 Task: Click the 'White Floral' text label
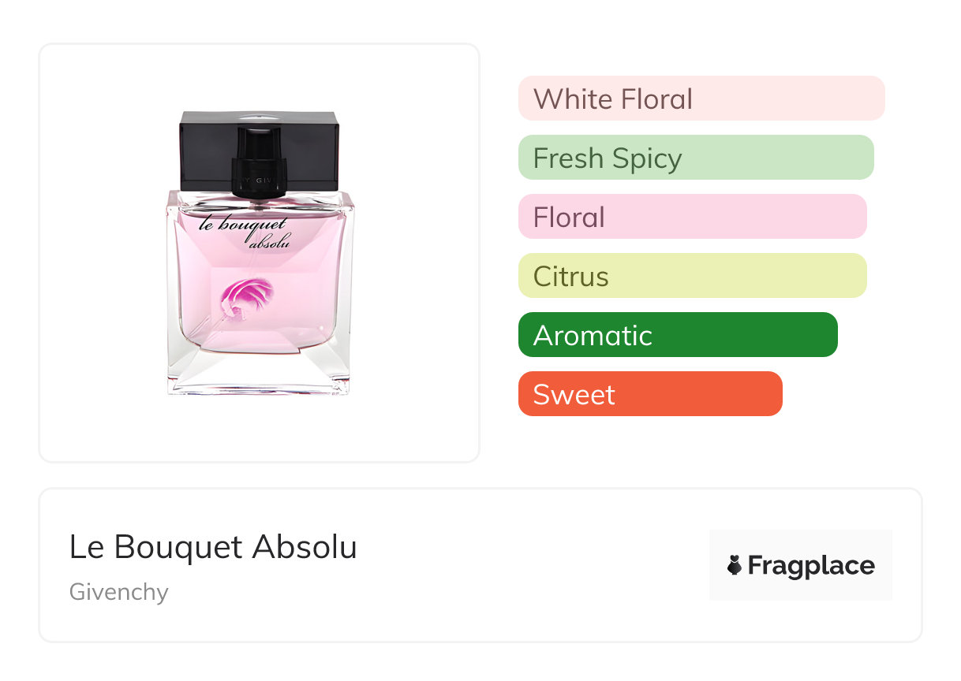click(612, 99)
